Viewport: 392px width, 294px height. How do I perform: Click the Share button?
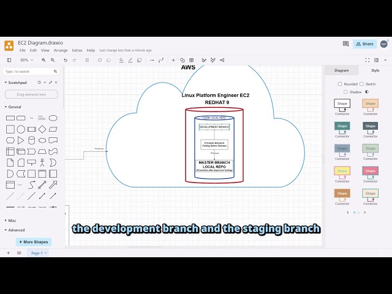(x=365, y=44)
